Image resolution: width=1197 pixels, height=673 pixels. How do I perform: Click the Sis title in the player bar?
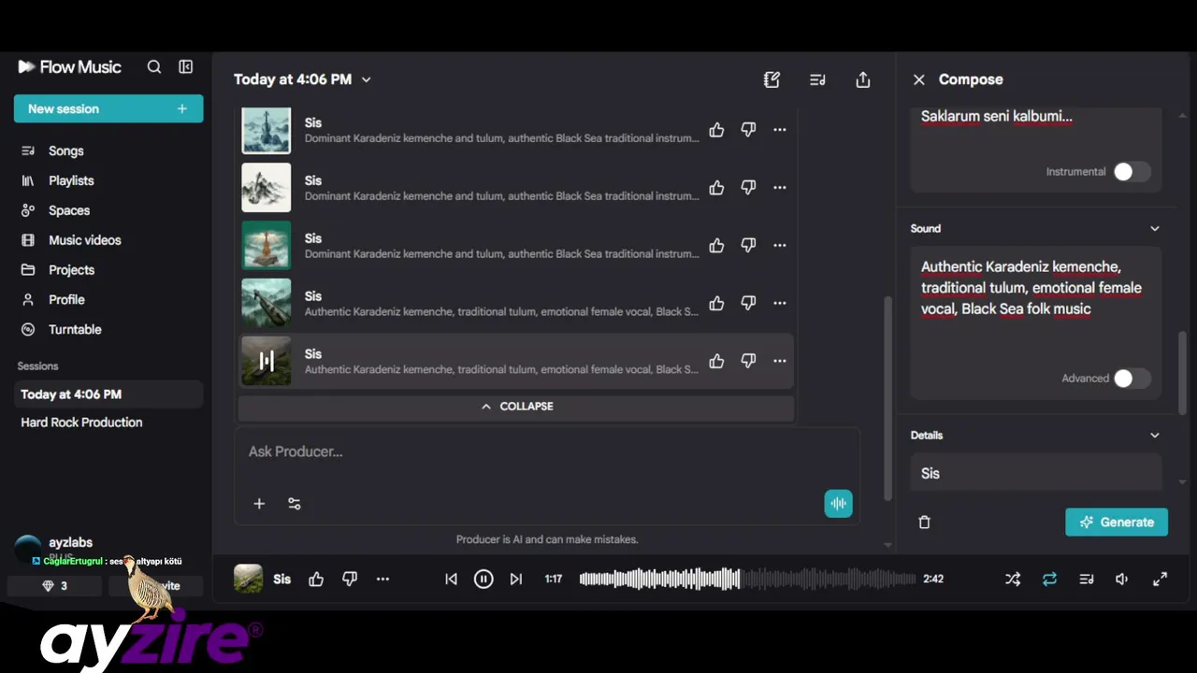point(281,580)
